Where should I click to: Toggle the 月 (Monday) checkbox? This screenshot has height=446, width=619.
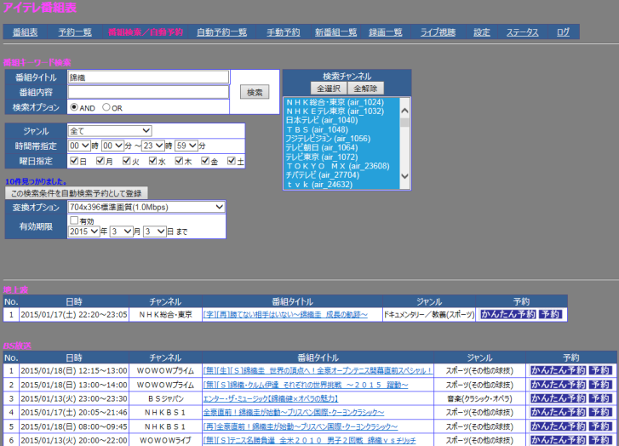click(100, 161)
